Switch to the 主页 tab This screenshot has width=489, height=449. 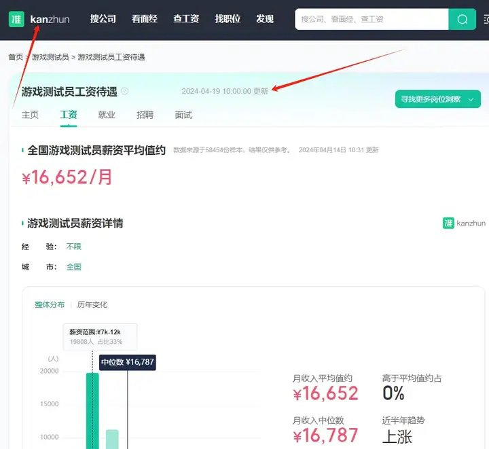point(30,115)
